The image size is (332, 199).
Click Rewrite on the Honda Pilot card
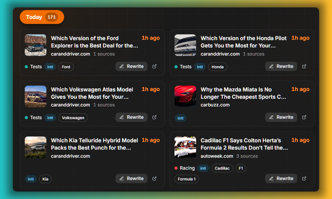coord(281,66)
